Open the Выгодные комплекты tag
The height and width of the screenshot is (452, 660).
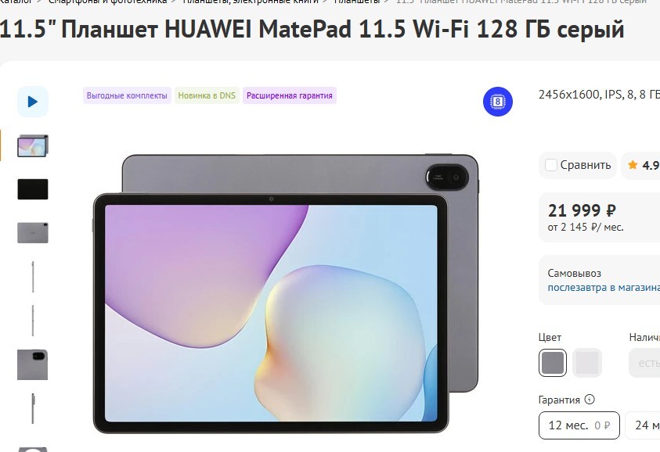(127, 95)
